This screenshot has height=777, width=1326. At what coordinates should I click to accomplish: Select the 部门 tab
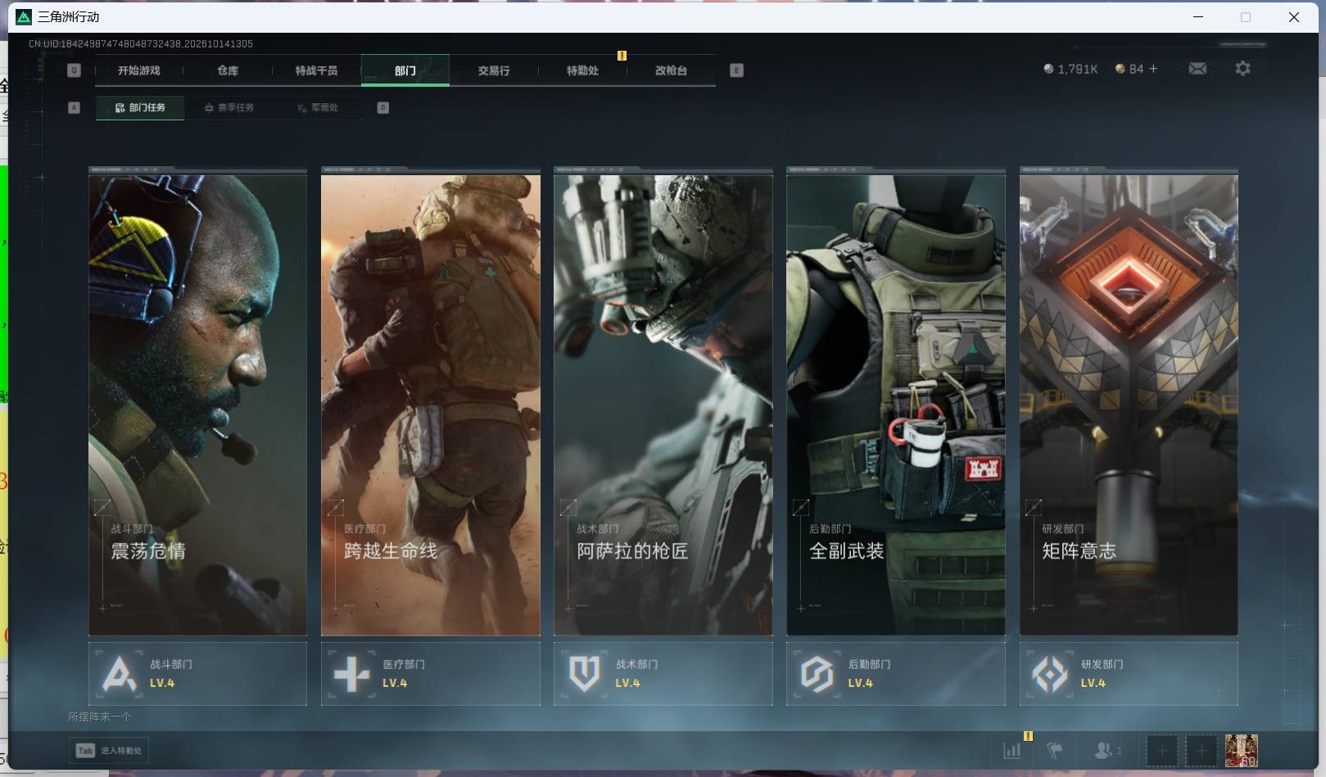pyautogui.click(x=405, y=70)
